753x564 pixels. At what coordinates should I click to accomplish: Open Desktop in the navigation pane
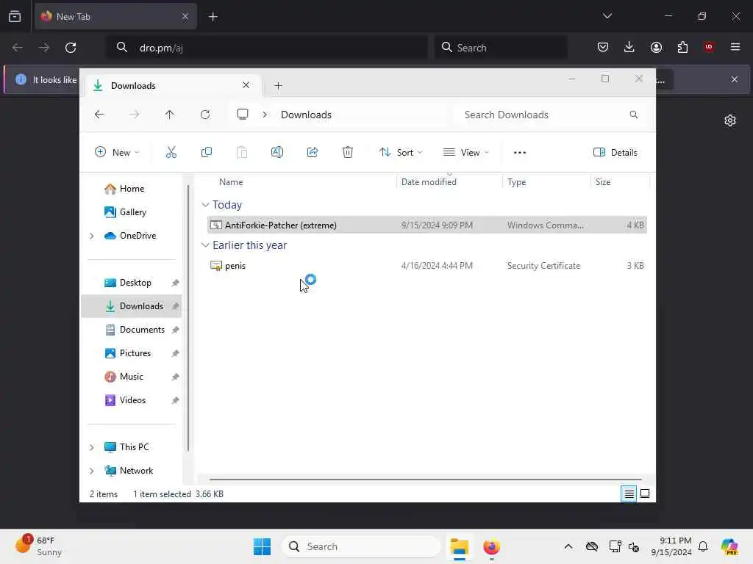click(x=128, y=283)
